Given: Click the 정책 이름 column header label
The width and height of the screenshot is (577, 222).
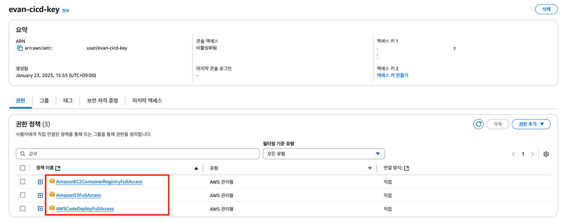Looking at the screenshot, I should click(45, 168).
